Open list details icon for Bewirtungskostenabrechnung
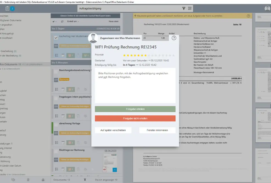The image size is (271, 183). pyautogui.click(x=57, y=89)
